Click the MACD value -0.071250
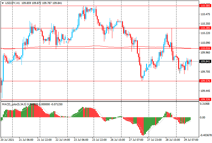Image resolution: width=212 pixels, height=143 pixels. pyautogui.click(x=56, y=104)
